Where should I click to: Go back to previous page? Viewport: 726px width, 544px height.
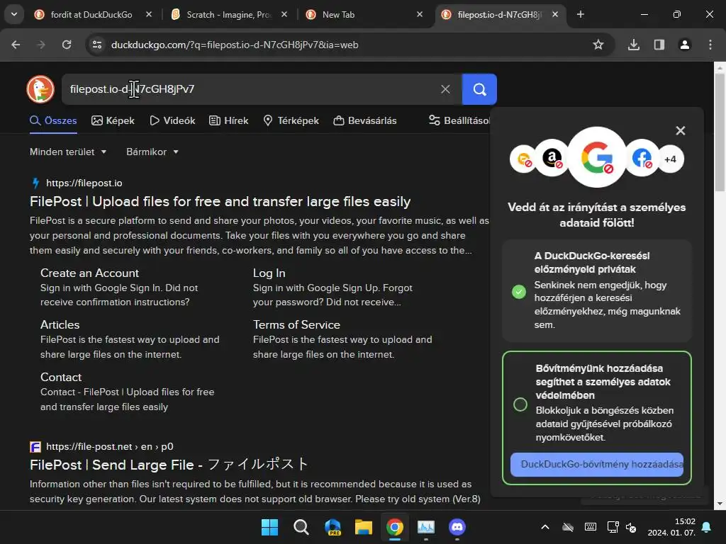[16, 45]
